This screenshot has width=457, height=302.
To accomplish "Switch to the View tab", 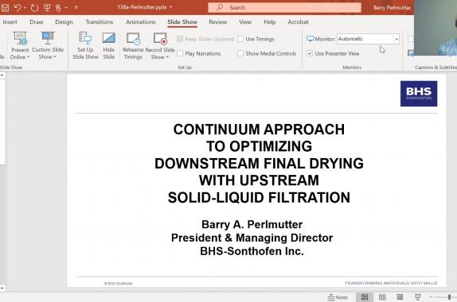I will click(x=245, y=22).
